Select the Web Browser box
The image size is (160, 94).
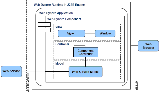coord(148,46)
